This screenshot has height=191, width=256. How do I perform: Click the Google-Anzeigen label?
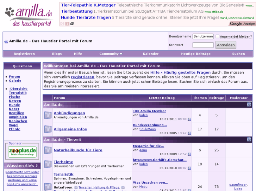pyautogui.click(x=243, y=24)
